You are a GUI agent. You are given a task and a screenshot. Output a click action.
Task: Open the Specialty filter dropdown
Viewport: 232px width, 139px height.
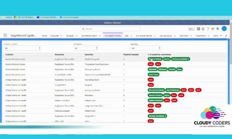click(x=146, y=48)
